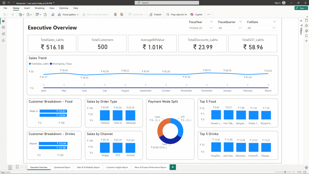309x174 pixels.
Task: Click the Publish button
Action: click(155, 14)
